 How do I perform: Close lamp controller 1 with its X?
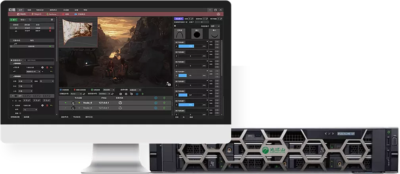point(207,42)
